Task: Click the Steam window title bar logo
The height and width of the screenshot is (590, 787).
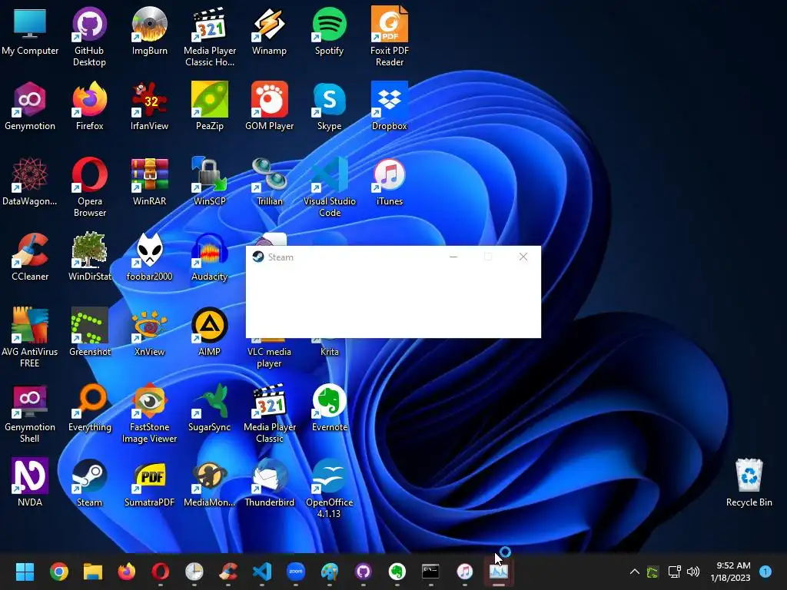Action: tap(258, 257)
